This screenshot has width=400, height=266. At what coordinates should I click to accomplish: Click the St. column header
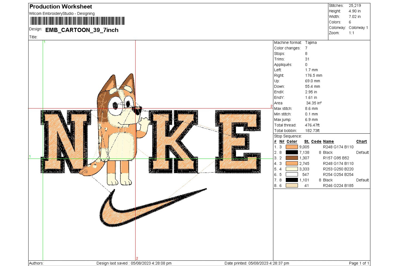click(307, 142)
